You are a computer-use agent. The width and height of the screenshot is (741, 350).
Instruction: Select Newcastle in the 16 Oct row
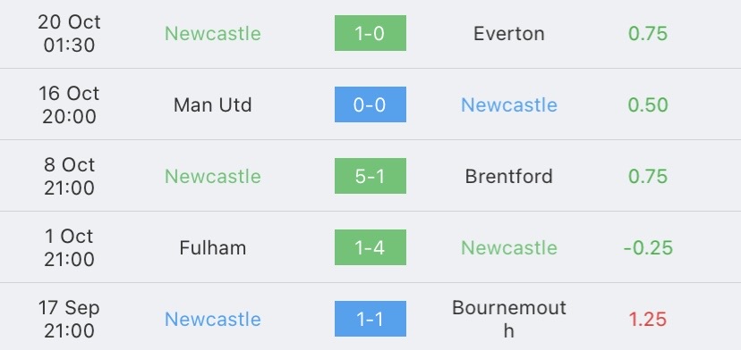509,104
